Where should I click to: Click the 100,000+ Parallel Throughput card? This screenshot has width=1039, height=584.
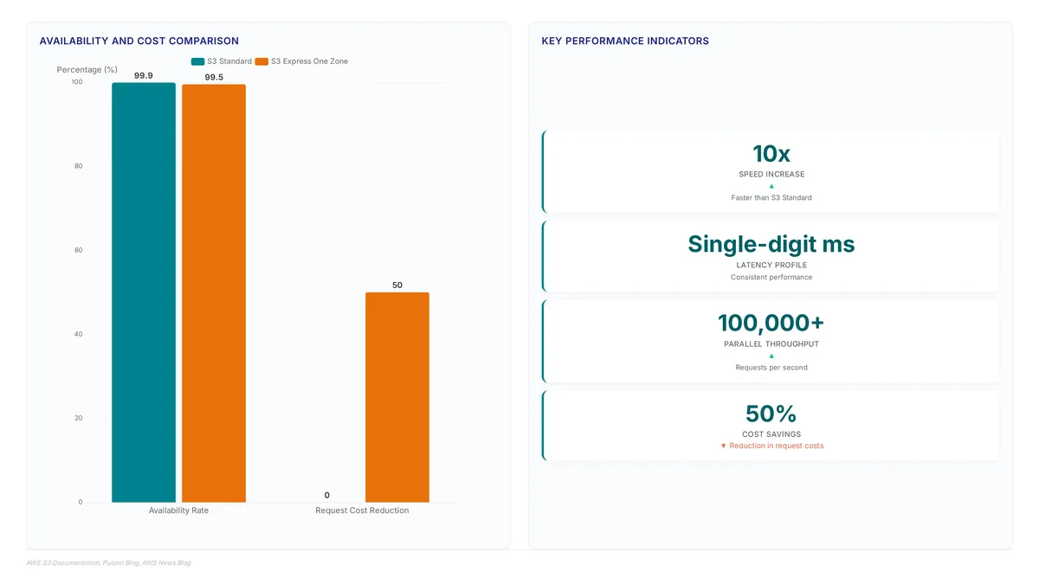click(x=771, y=341)
